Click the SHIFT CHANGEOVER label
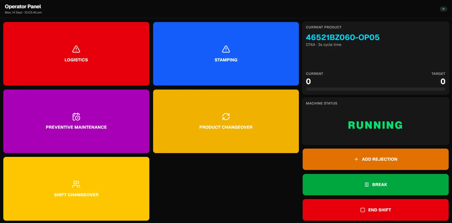The image size is (452, 223). (x=76, y=195)
